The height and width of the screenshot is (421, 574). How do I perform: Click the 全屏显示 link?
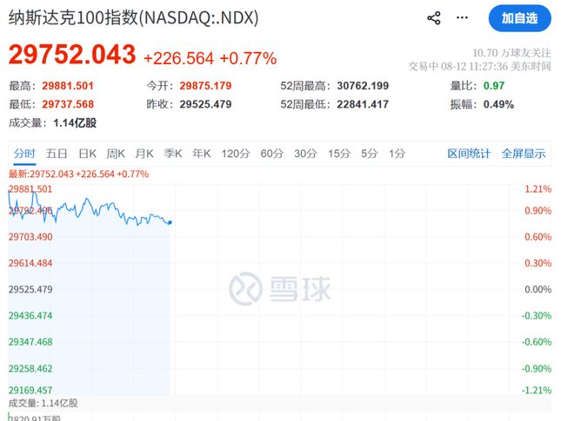coord(524,154)
